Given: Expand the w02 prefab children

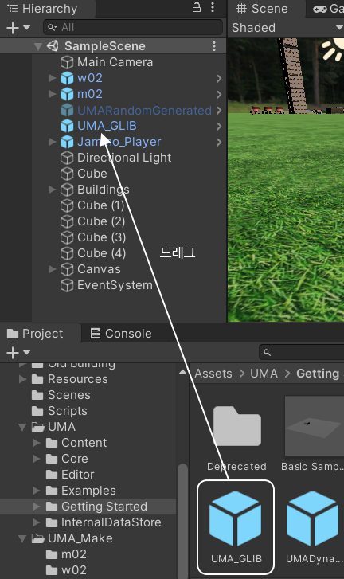Looking at the screenshot, I should coord(52,78).
